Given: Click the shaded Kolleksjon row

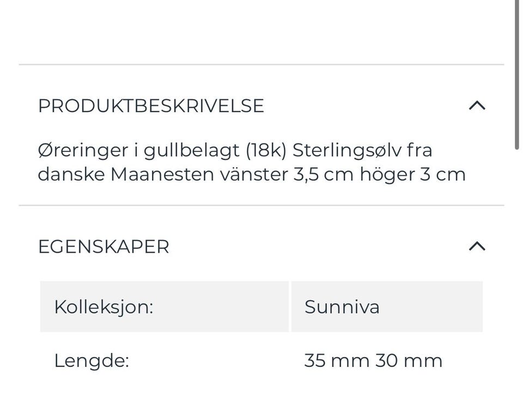Looking at the screenshot, I should (x=163, y=307).
